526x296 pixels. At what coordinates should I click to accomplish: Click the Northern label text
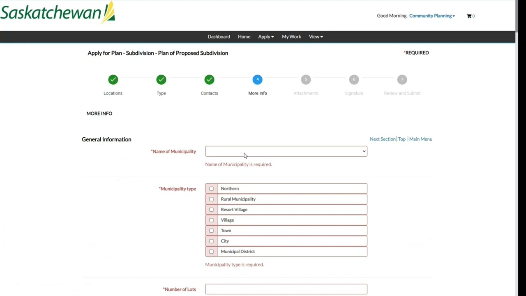point(230,189)
